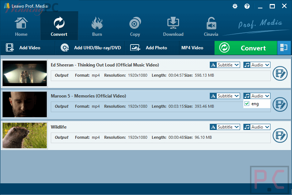292x195 pixels.
Task: Click the Add Video film icon
Action: tap(10, 47)
